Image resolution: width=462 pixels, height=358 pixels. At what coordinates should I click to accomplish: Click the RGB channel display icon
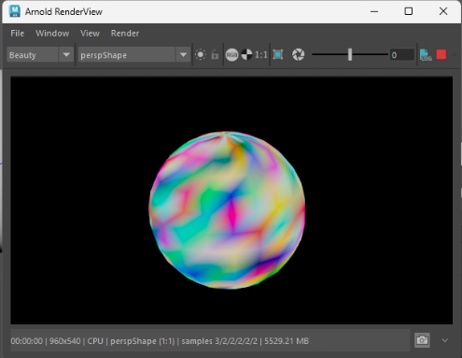coord(231,55)
